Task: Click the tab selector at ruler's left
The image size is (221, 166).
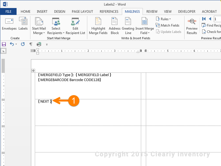Action: (4, 51)
